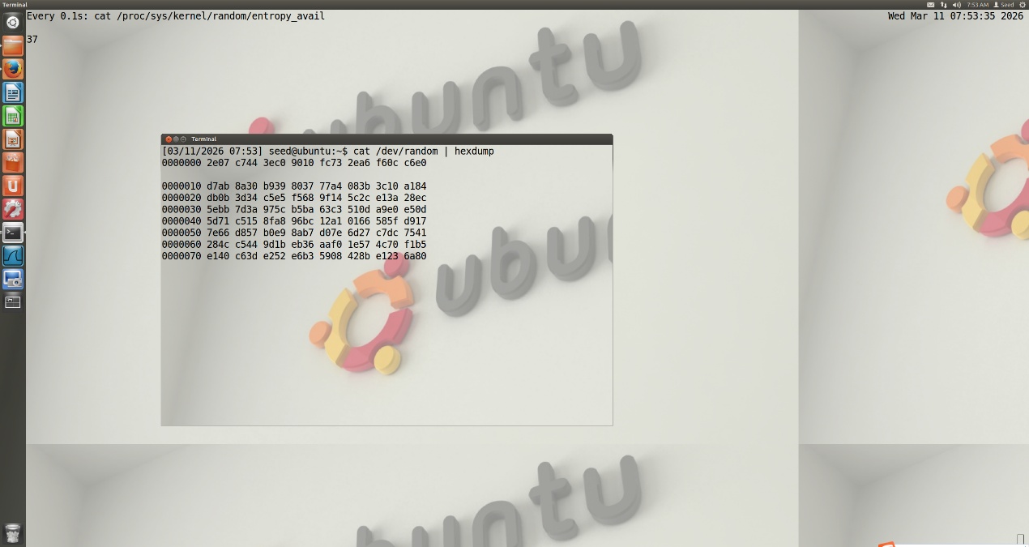
Task: Switch to Terminal in the launcher
Action: 12,233
